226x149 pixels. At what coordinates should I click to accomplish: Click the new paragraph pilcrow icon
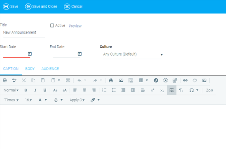(181, 90)
